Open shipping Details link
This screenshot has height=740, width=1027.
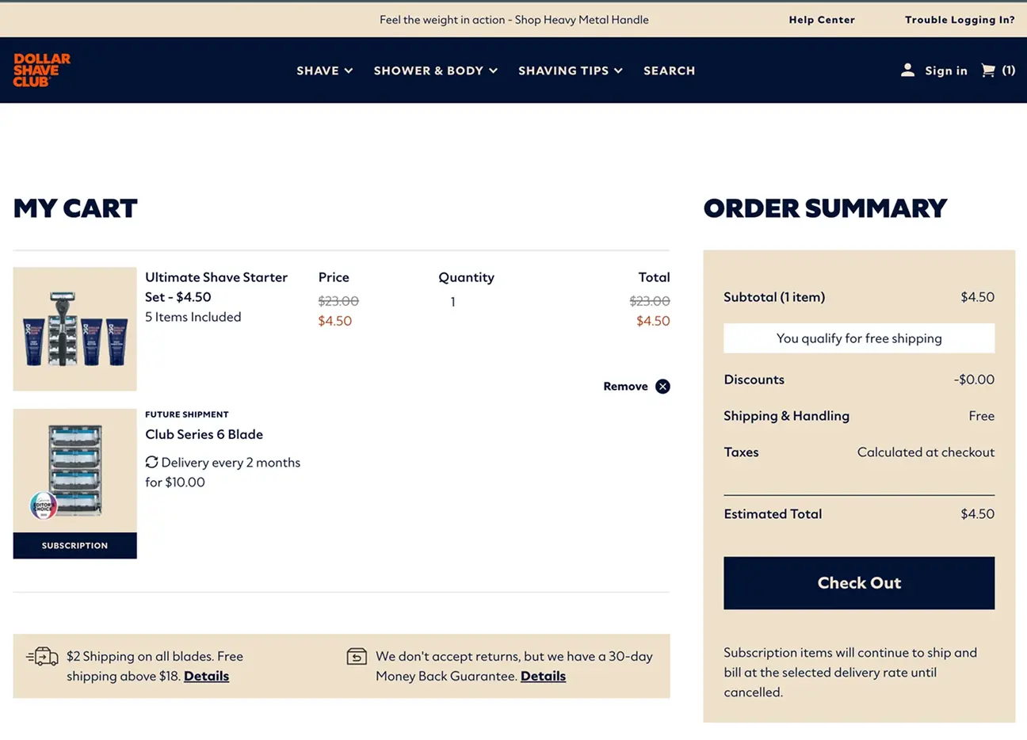(206, 676)
